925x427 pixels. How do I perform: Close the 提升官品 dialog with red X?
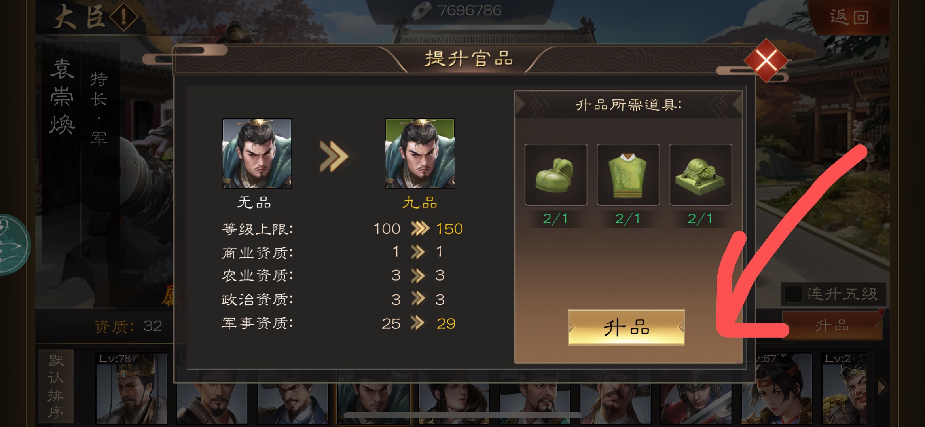(x=766, y=61)
